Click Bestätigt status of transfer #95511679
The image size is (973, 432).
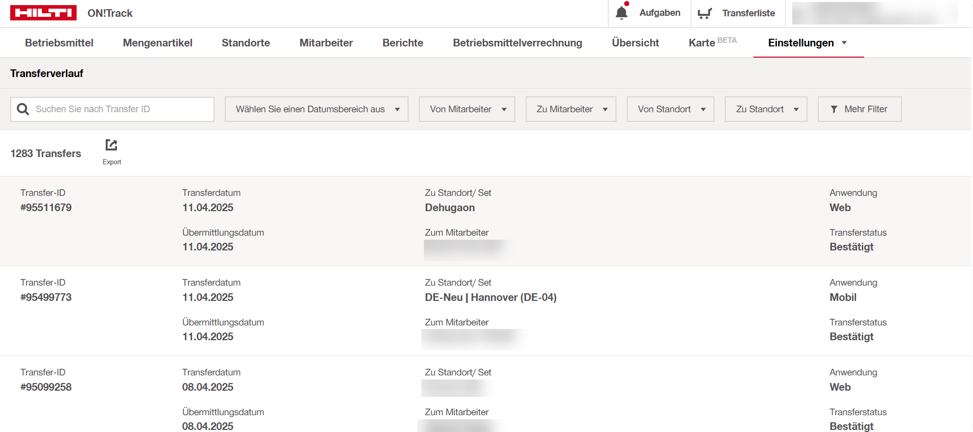tap(851, 247)
